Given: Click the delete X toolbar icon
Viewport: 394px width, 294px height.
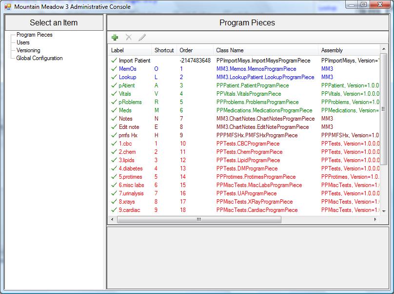Looking at the screenshot, I should click(x=129, y=38).
